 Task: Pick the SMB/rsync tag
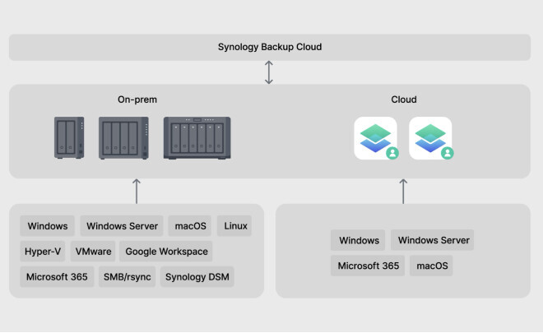(x=127, y=277)
